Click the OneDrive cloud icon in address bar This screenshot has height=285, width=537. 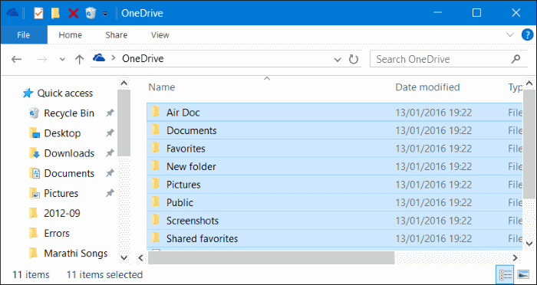point(99,57)
